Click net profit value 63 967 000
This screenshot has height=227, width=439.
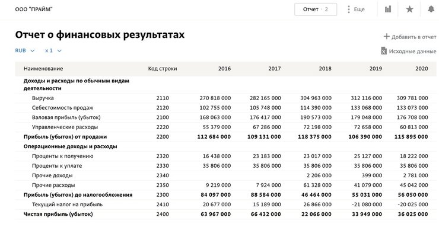pyautogui.click(x=216, y=214)
